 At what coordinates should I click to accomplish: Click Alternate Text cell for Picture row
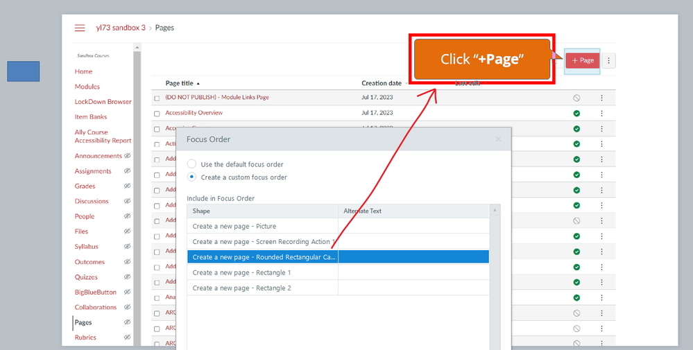[413, 226]
